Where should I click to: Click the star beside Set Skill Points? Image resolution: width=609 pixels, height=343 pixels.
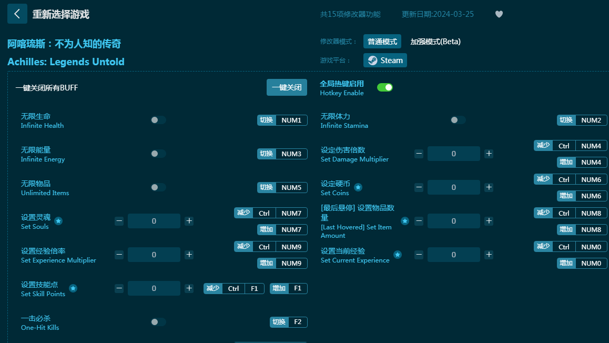tap(73, 288)
